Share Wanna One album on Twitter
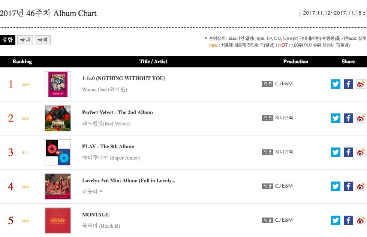This screenshot has width=367, height=237. (x=336, y=84)
